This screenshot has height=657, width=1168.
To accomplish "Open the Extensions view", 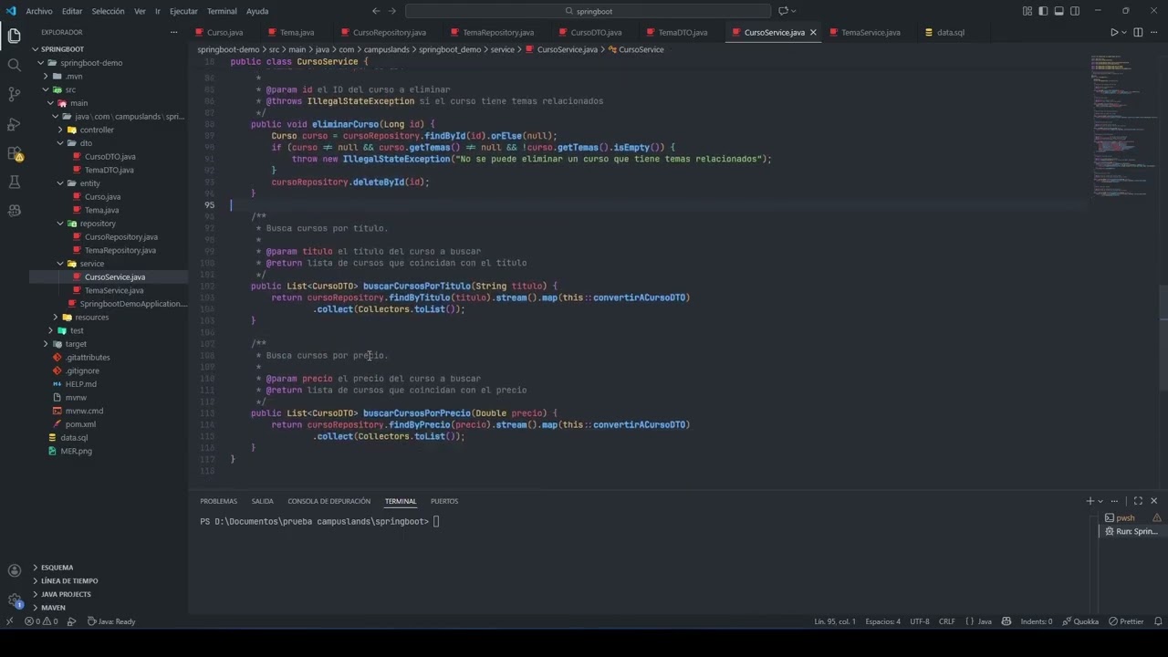I will tap(14, 152).
